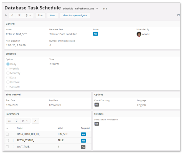Click the double-chevron expand navigation icon

6,16
